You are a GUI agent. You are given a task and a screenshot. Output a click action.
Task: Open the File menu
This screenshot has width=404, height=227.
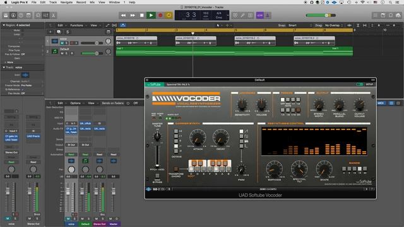tap(33, 3)
